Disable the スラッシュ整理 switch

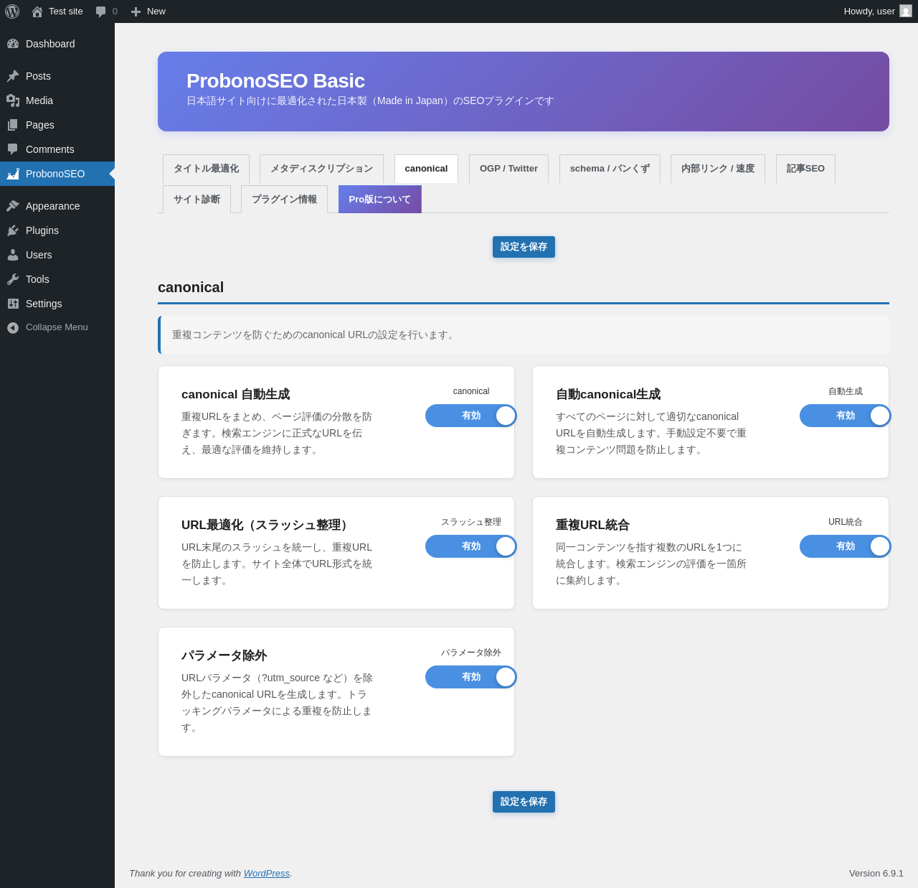471,546
